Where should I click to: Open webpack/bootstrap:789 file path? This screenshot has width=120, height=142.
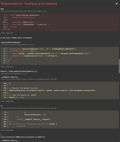(29, 79)
